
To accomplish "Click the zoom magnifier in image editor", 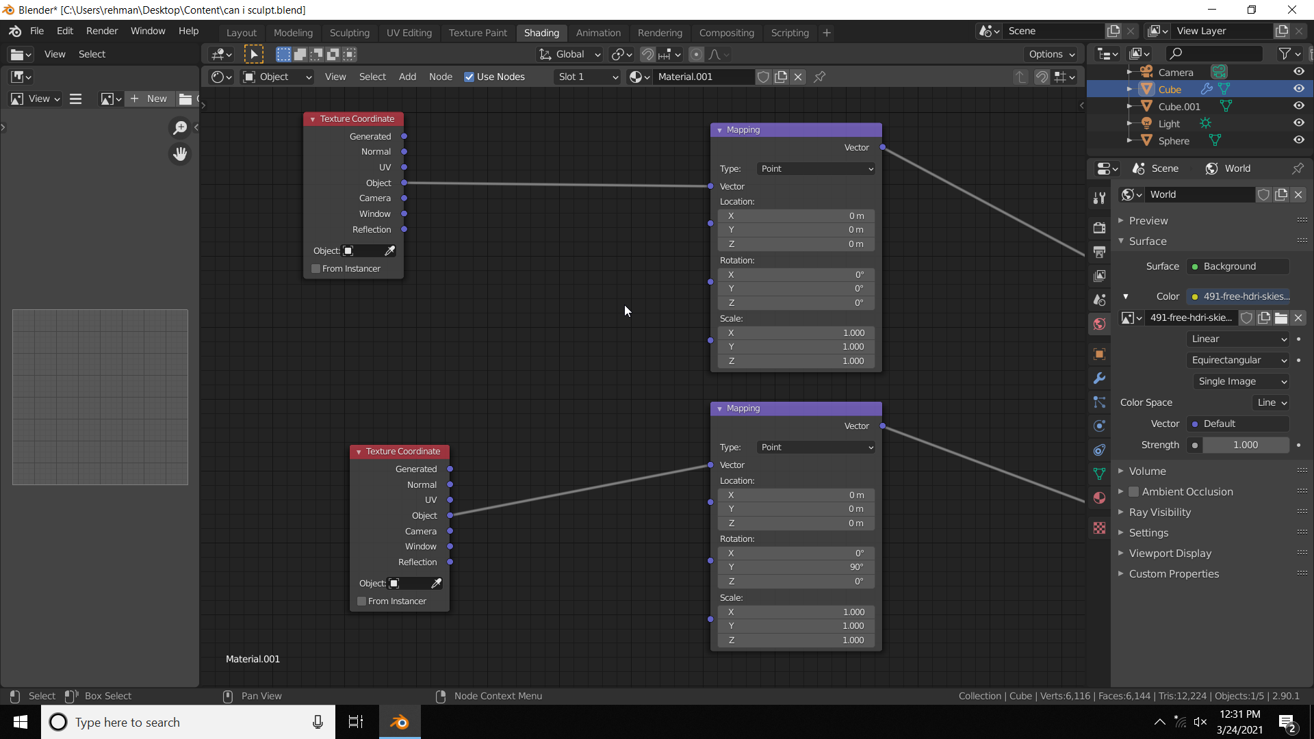I will [180, 128].
